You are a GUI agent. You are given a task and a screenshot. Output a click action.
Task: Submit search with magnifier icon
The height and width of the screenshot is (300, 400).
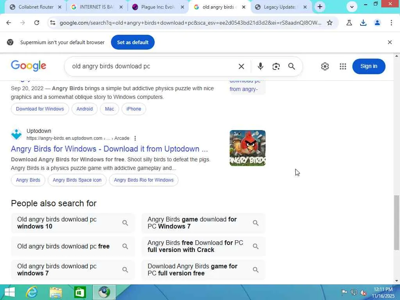(291, 66)
